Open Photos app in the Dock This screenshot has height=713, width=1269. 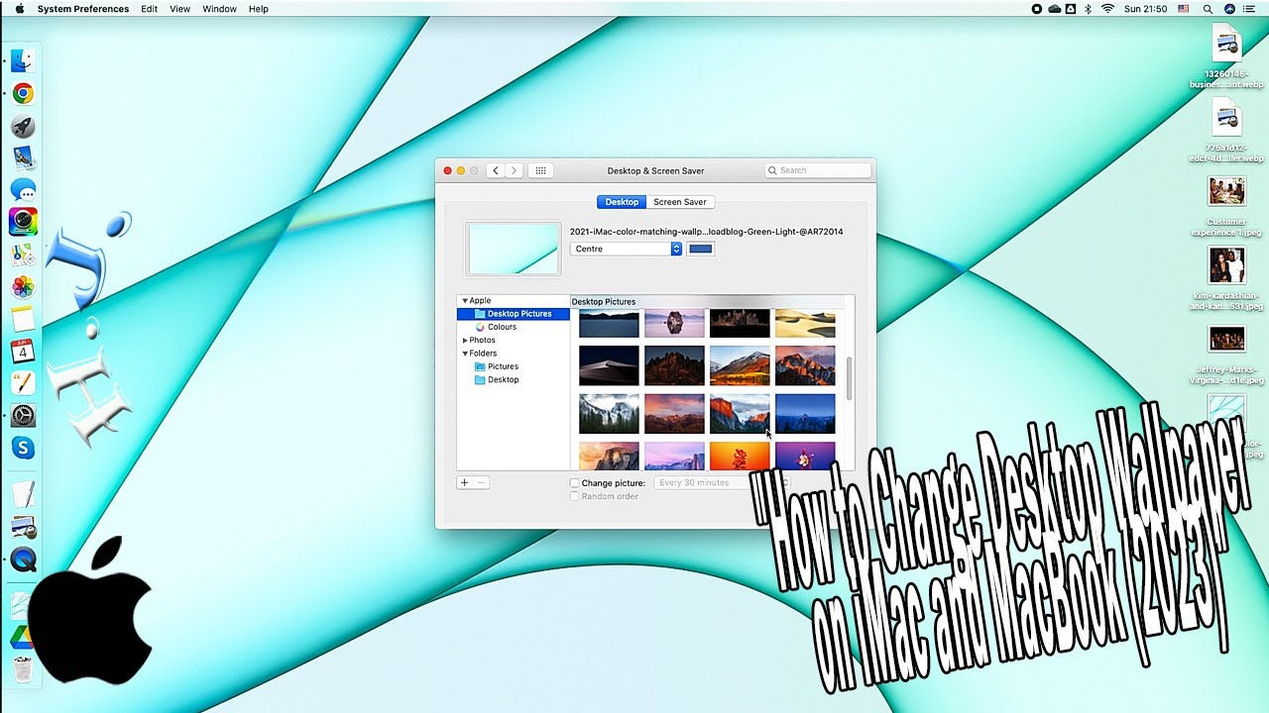click(x=24, y=287)
